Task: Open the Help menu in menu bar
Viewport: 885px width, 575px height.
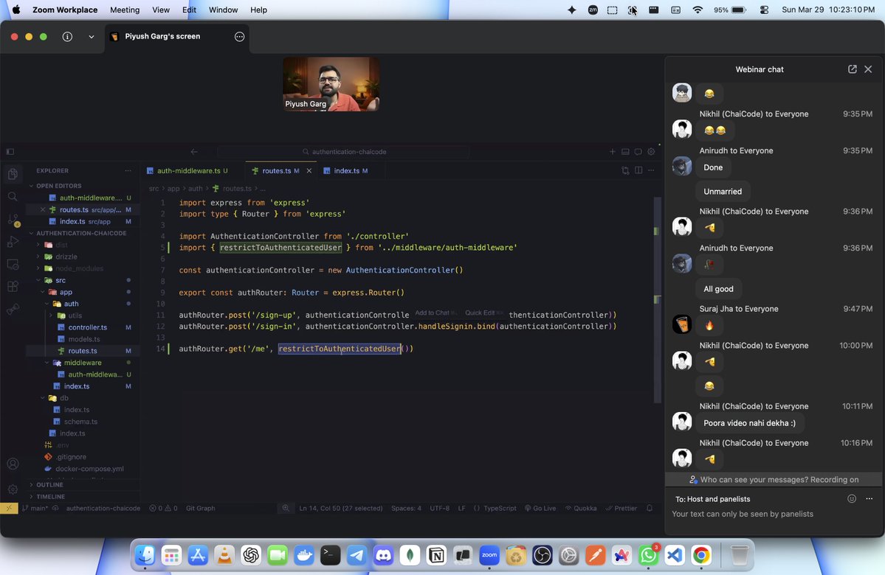Action: [258, 10]
